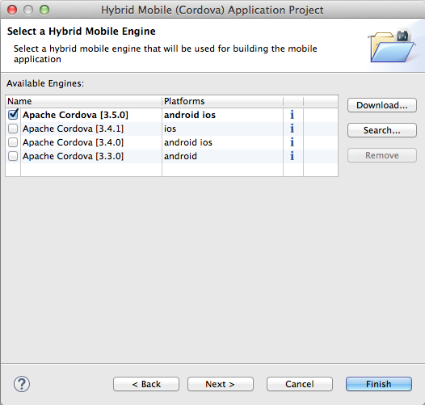Open info for Apache Cordova 3.4.0
Screen dimensions: 425x405
(x=292, y=142)
